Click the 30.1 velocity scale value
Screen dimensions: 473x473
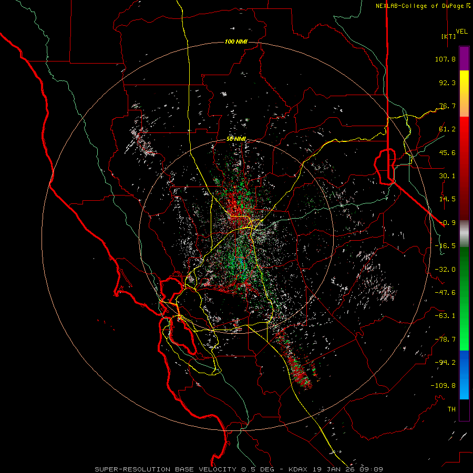point(447,176)
